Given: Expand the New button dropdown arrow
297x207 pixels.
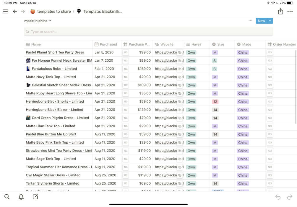Looking at the screenshot, I should pos(270,21).
